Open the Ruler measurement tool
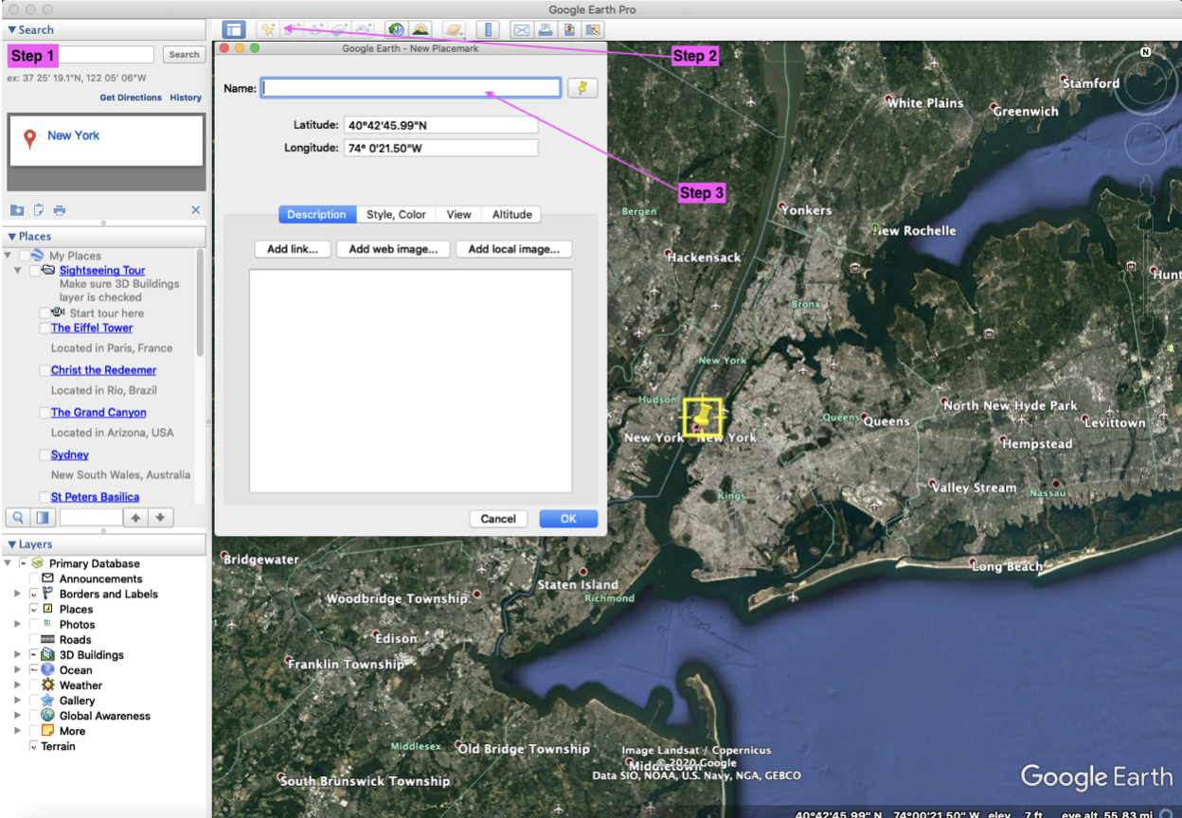The image size is (1182, 818). point(489,28)
